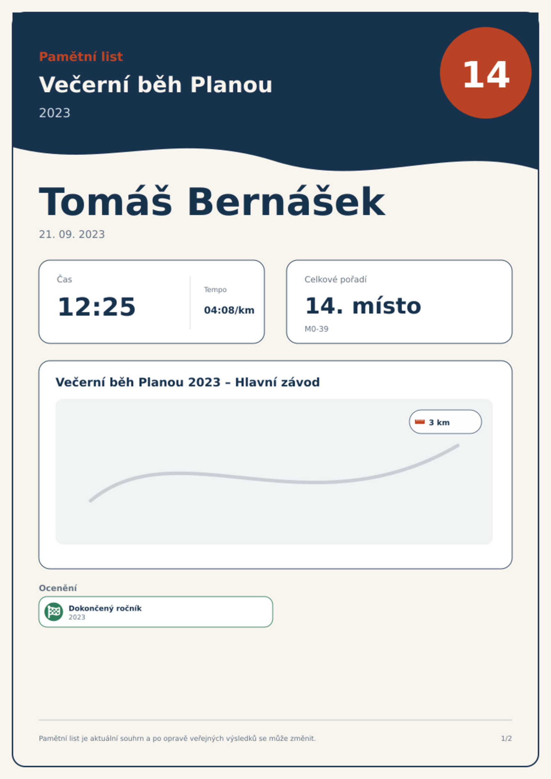Select the runner name Tomáš Bernášek
Screen dimensions: 551x779
click(212, 202)
